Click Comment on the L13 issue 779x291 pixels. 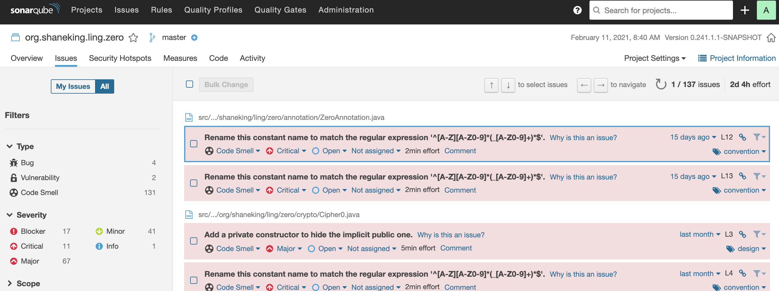[460, 190]
